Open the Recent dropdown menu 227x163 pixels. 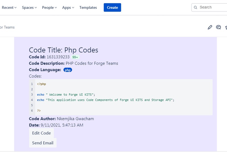click(9, 7)
